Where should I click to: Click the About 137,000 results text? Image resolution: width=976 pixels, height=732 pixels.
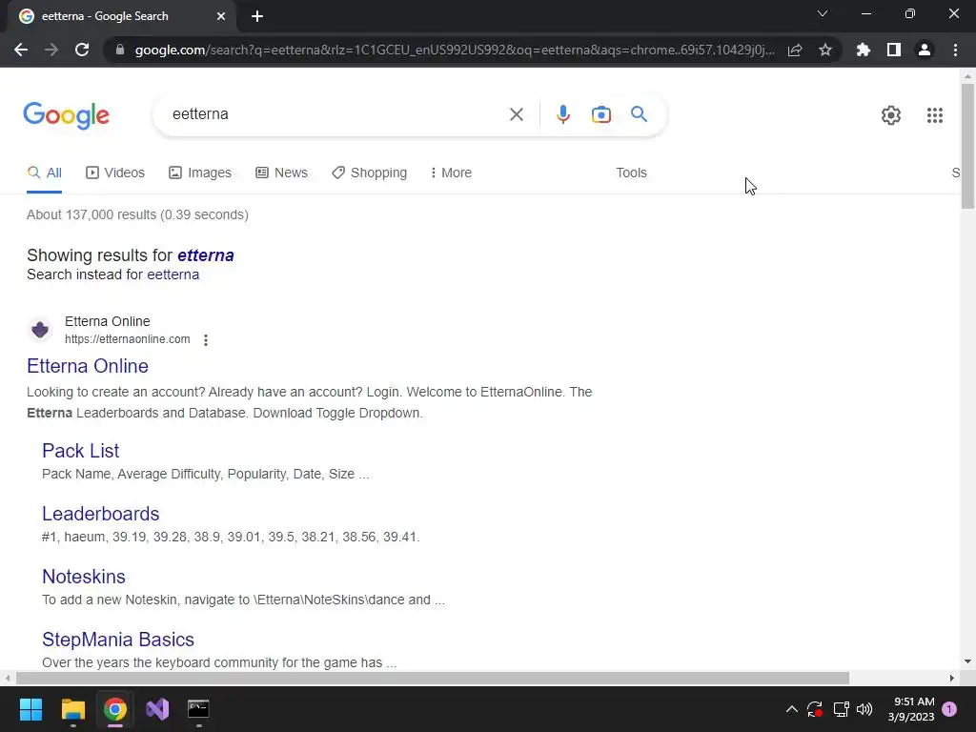tap(137, 214)
